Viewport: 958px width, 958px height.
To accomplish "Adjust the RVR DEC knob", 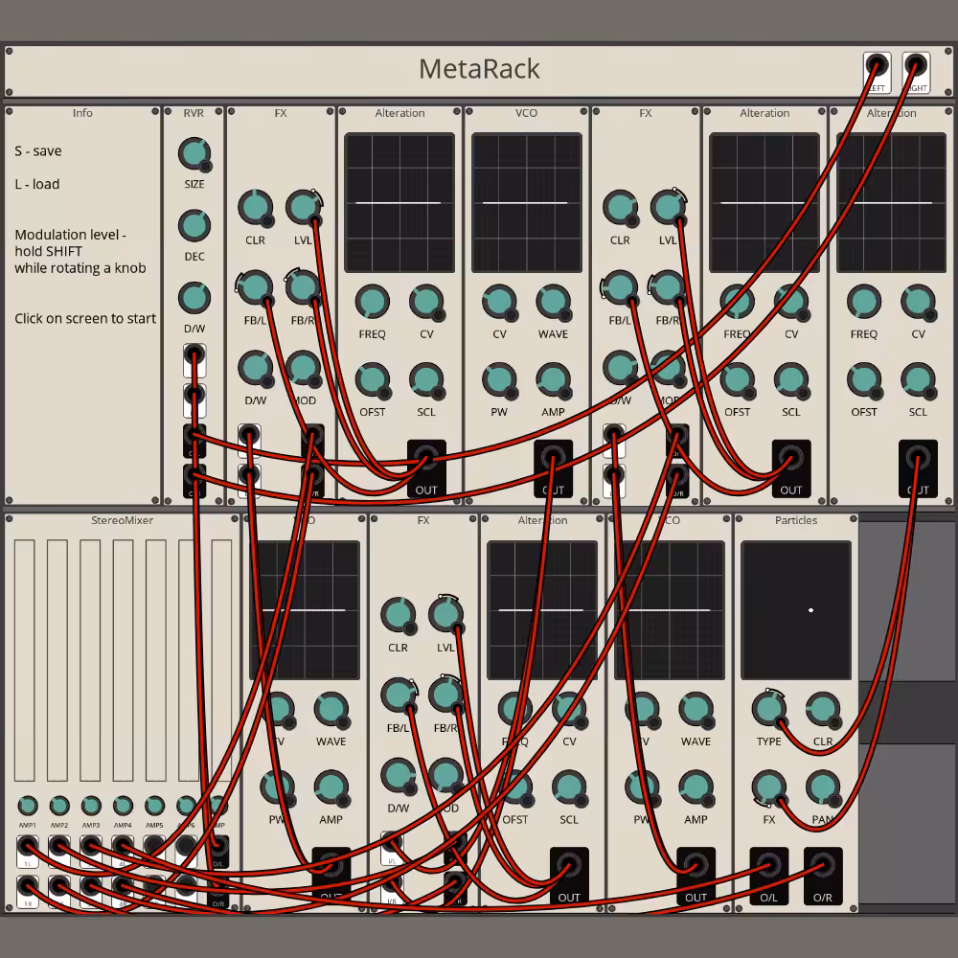I will click(x=194, y=225).
